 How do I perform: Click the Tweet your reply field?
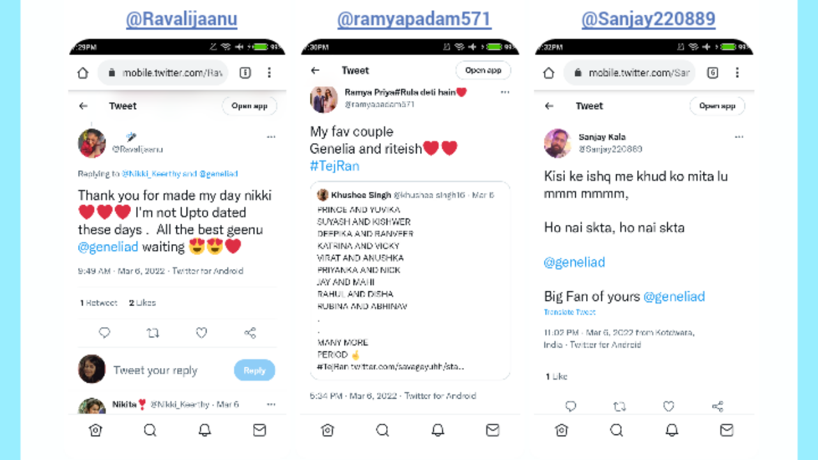155,371
